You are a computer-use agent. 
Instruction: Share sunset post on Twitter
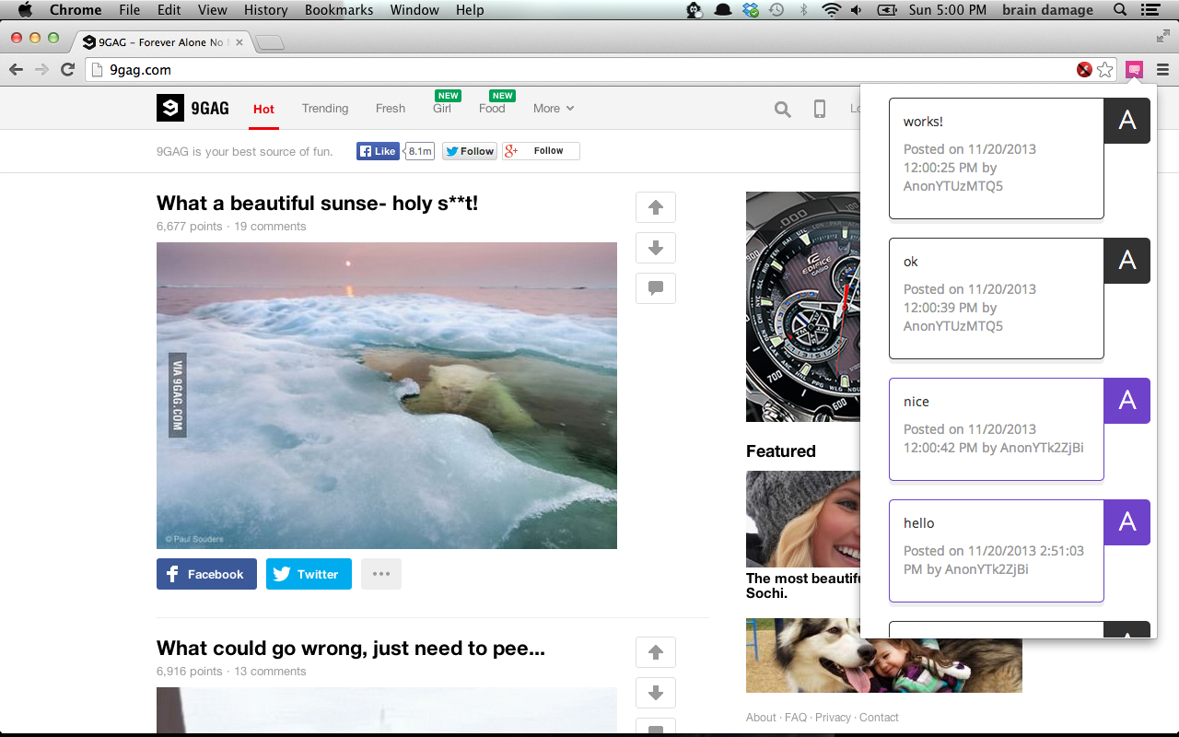point(309,574)
